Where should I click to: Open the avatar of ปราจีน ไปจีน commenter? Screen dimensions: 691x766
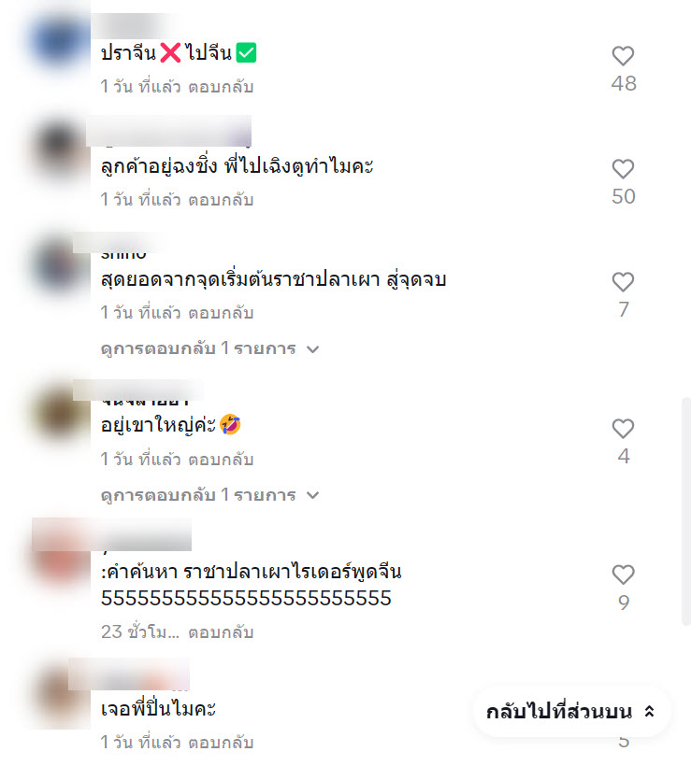[59, 39]
